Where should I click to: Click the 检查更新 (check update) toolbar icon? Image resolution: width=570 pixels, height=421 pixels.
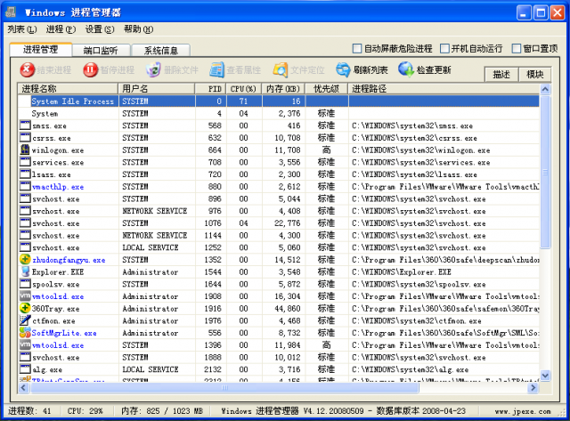pos(406,69)
